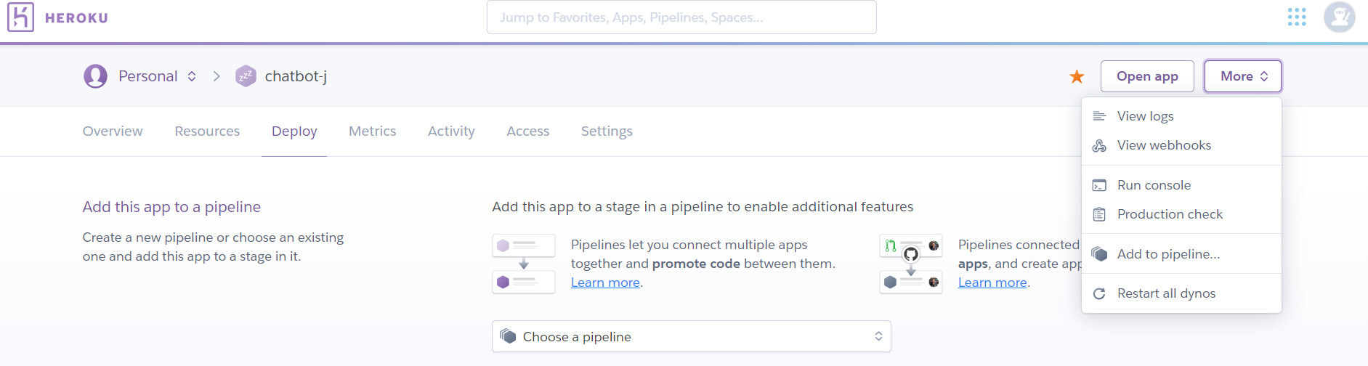Choose Production check menu entry
The image size is (1368, 366).
[1170, 214]
